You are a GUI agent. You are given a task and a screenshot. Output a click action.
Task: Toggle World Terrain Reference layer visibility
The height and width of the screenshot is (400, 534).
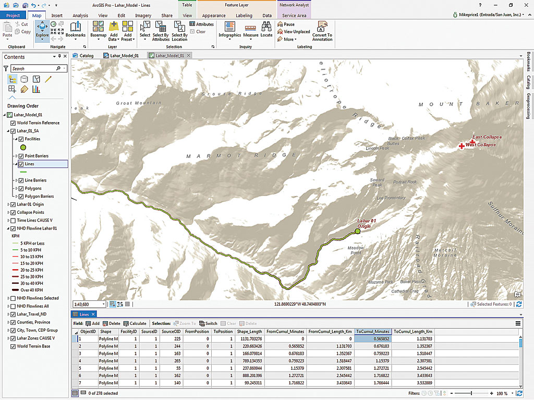pyautogui.click(x=13, y=123)
